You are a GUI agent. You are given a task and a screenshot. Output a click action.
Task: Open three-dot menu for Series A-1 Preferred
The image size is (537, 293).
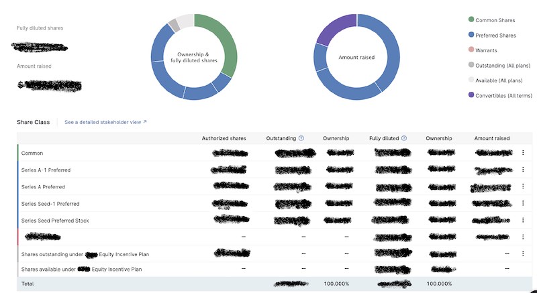click(522, 170)
